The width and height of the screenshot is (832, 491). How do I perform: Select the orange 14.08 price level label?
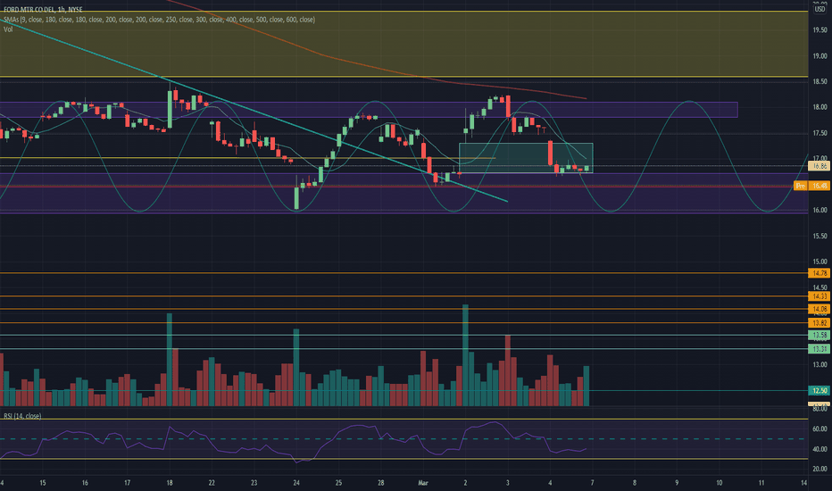tap(820, 309)
